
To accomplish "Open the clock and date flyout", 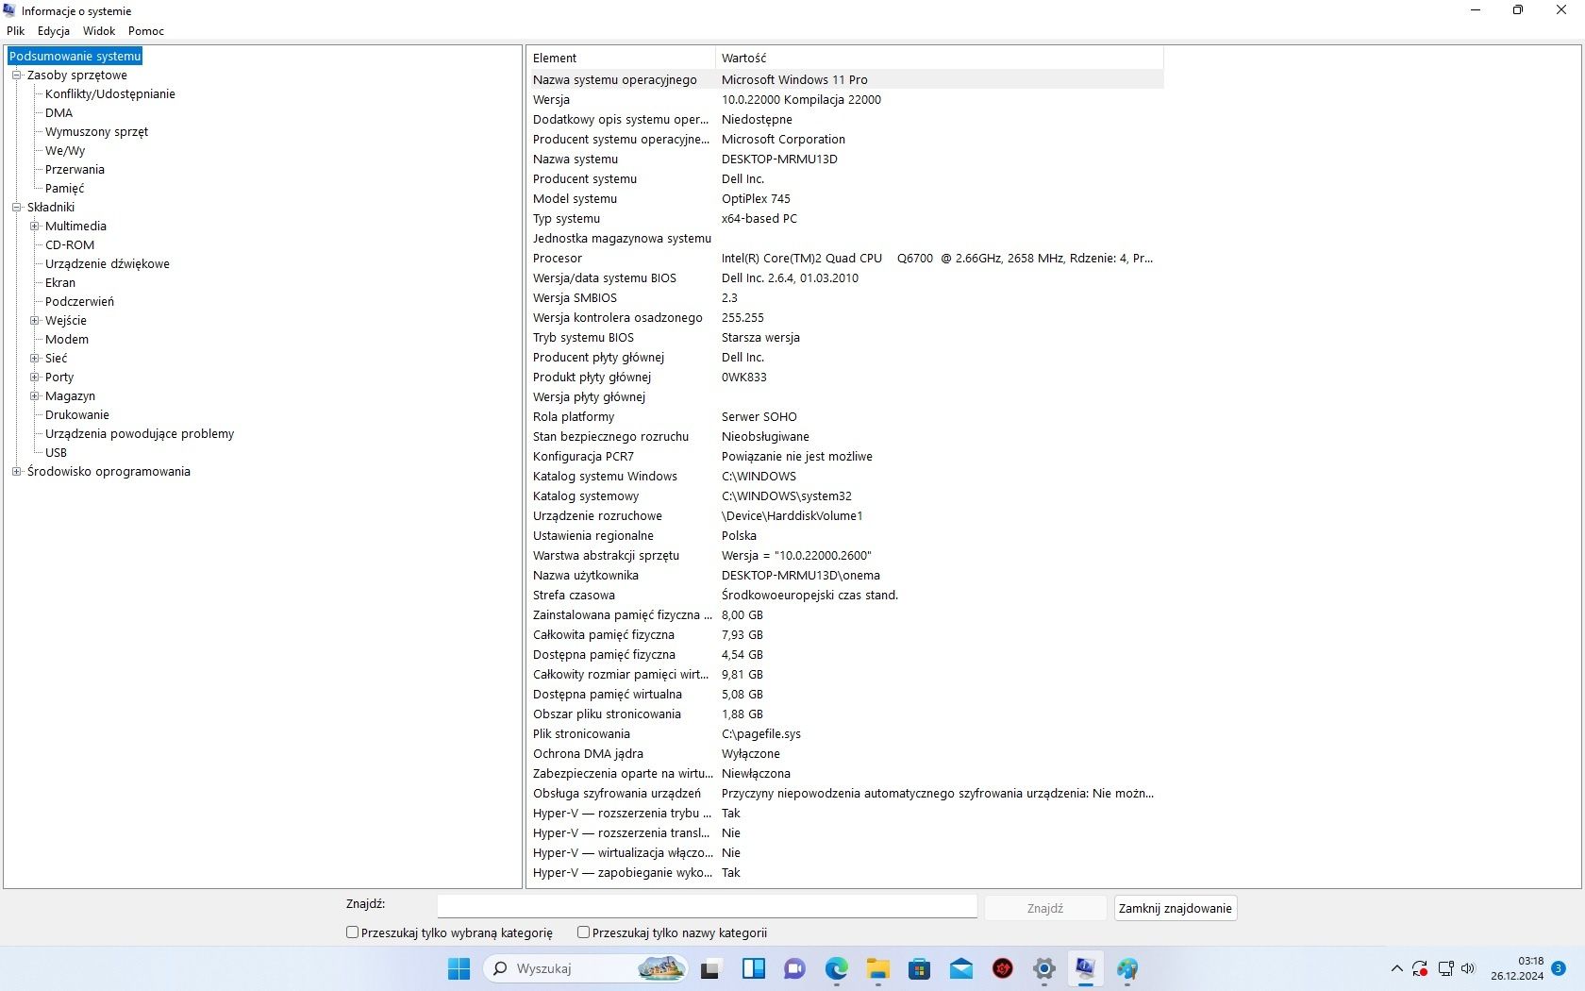I will click(x=1517, y=968).
